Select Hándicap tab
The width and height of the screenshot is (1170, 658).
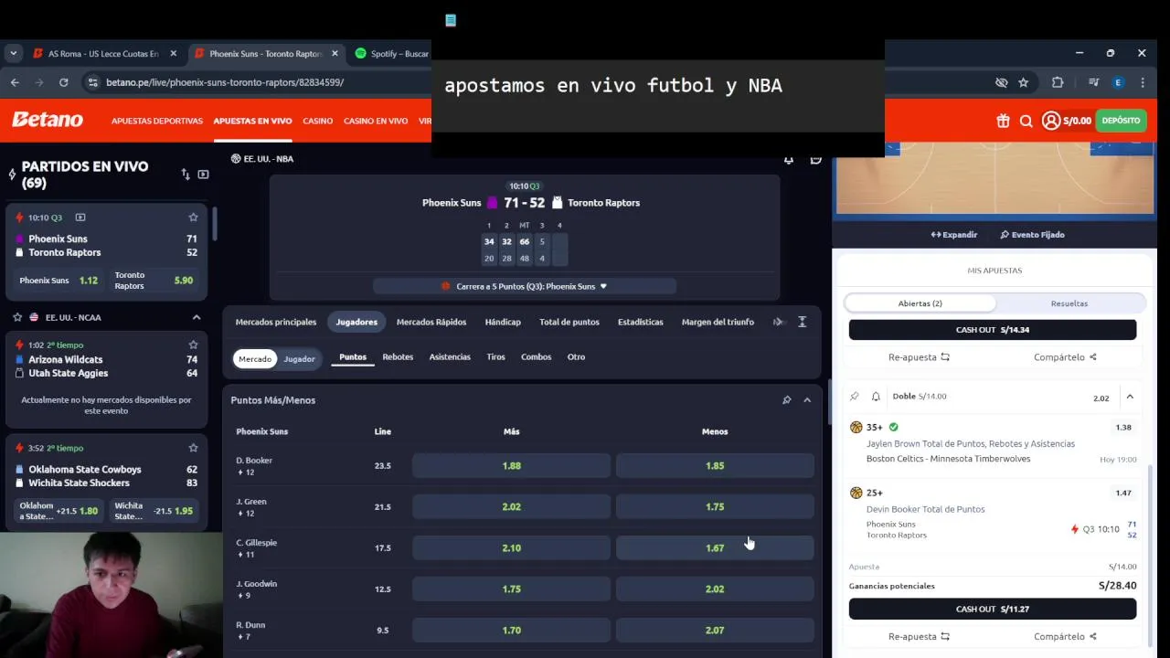click(503, 322)
